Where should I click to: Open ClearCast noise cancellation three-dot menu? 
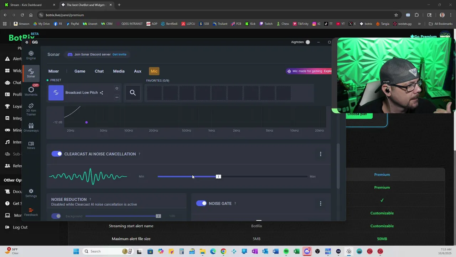point(321,154)
